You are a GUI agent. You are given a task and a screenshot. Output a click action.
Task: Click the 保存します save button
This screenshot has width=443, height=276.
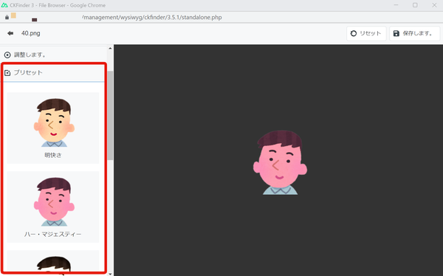[x=414, y=33]
